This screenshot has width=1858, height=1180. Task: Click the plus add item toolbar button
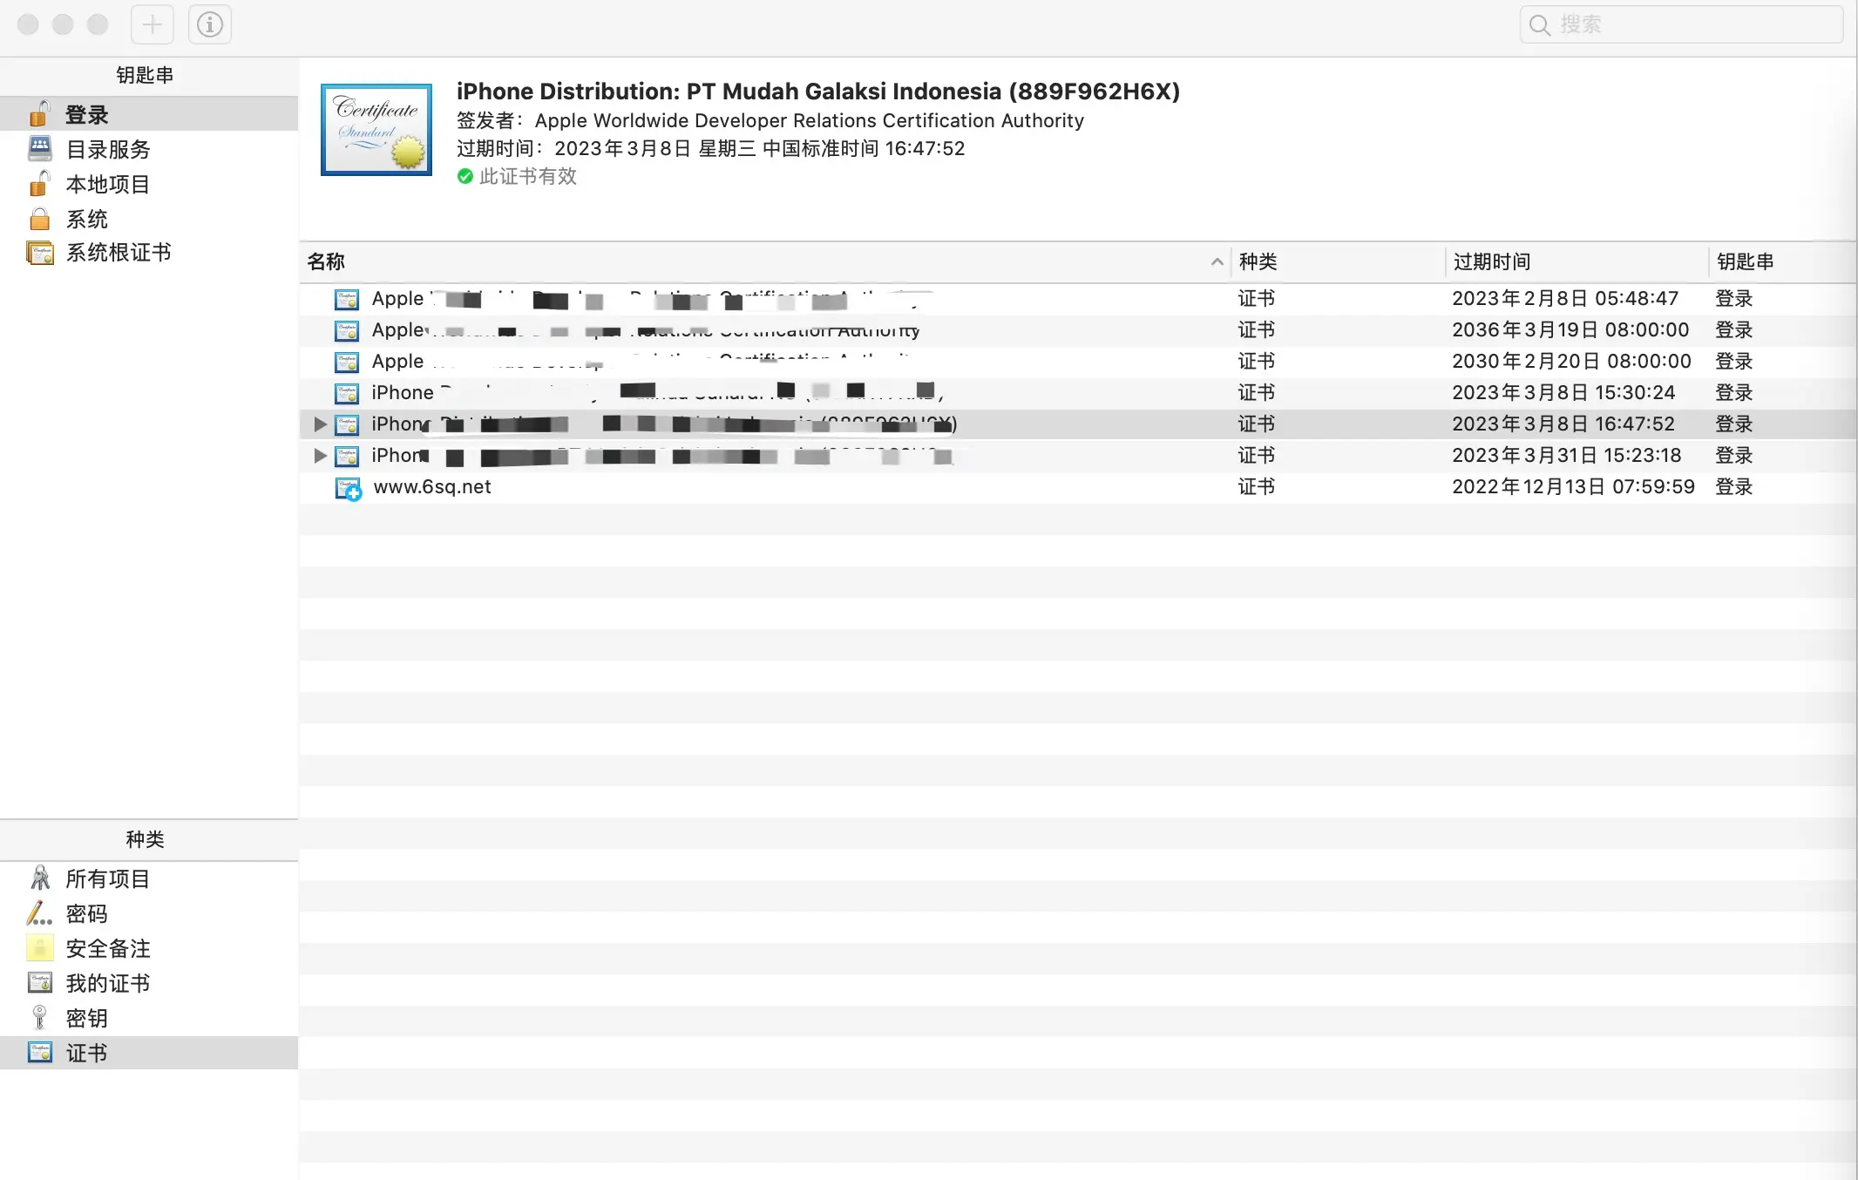[x=153, y=24]
